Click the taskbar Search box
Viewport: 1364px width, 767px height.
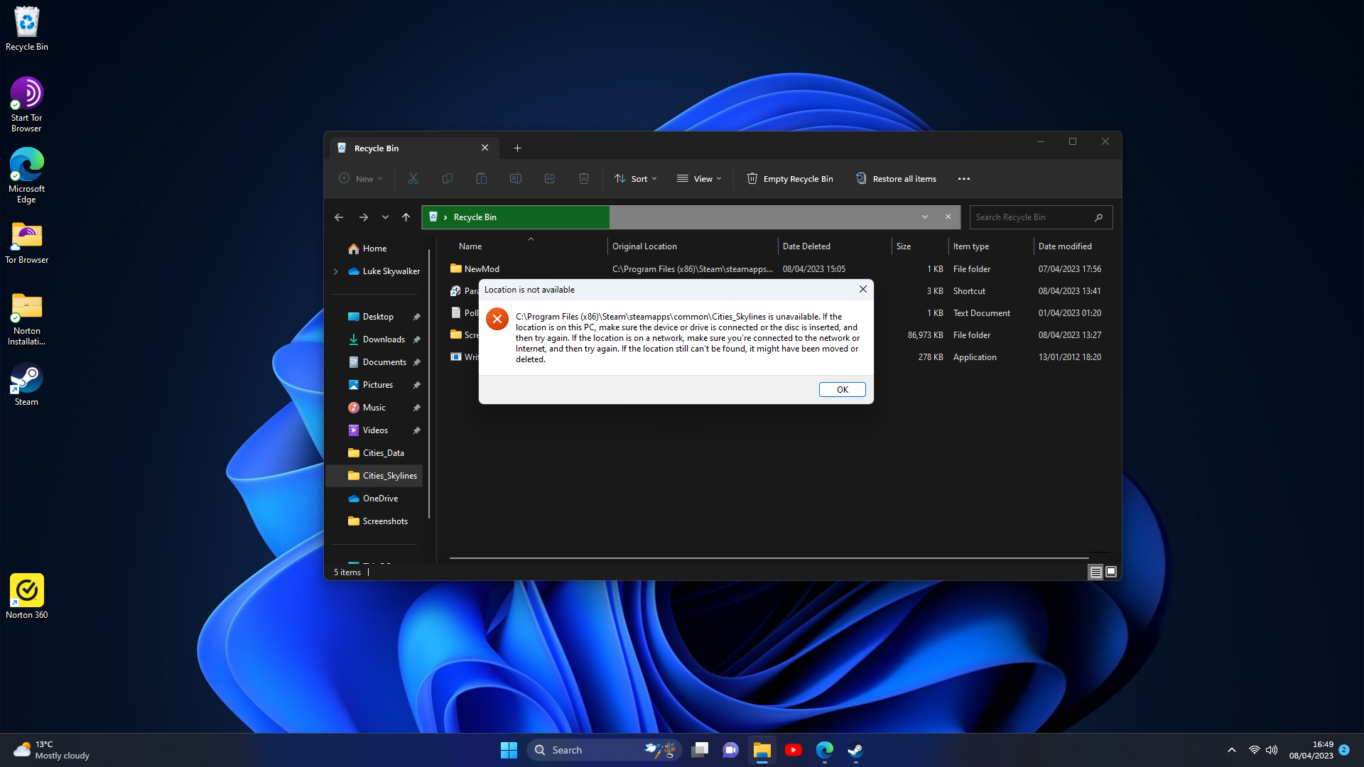[604, 750]
